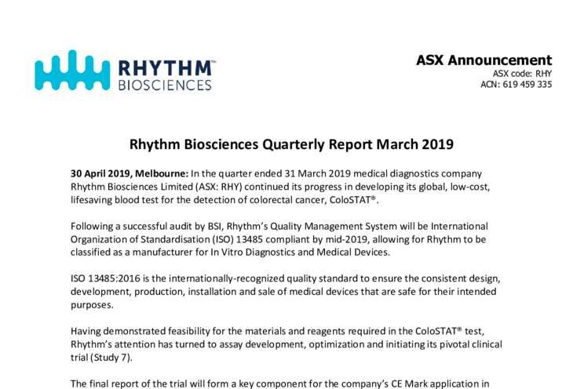Click the 'ASX Announcement' heading
Image resolution: width=584 pixels, height=389 pixels.
pos(484,60)
